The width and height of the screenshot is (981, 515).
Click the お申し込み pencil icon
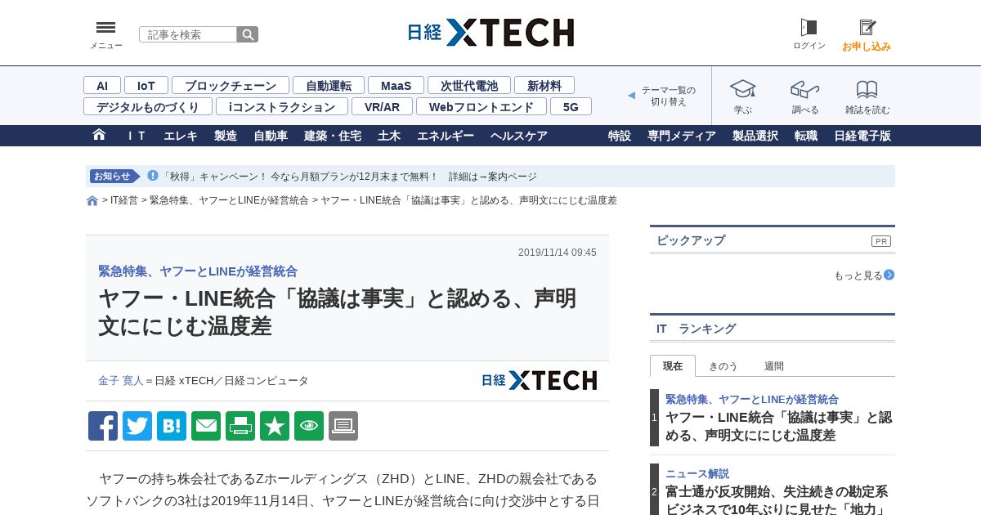coord(867,28)
